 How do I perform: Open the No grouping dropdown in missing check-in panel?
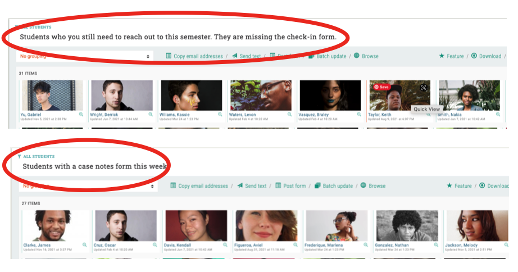[85, 56]
